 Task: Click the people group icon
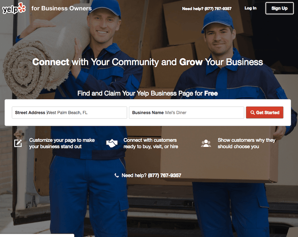[x=206, y=143]
